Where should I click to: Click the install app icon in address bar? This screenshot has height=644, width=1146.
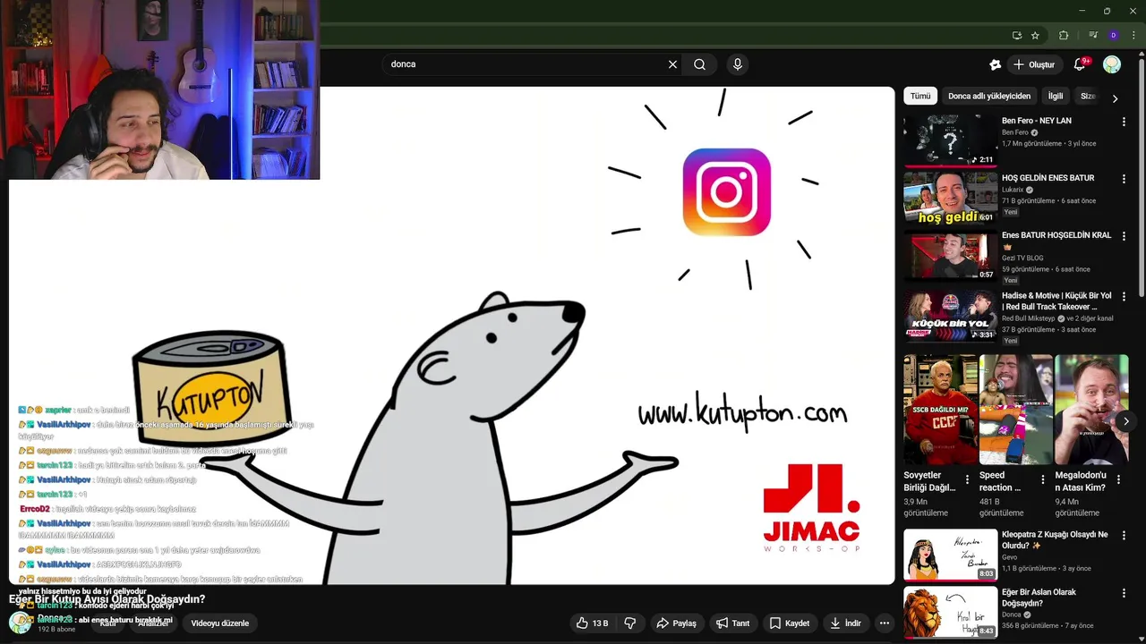click(1017, 35)
